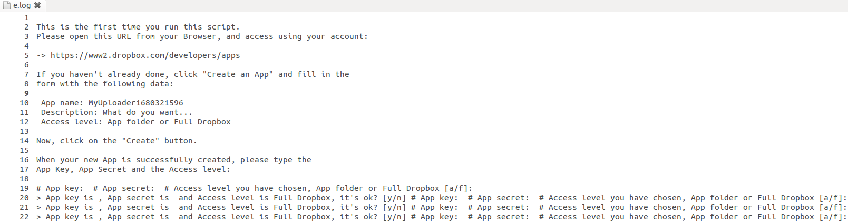
Task: Click the 'Now, click on the "Create" button' line
Action: pyautogui.click(x=116, y=141)
